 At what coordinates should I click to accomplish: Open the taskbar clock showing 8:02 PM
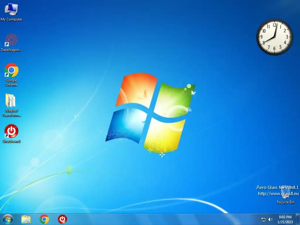point(285,219)
